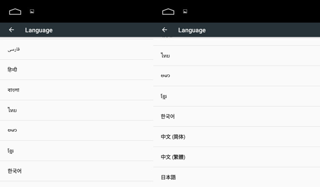Tap home icon in left status bar

[15, 12]
